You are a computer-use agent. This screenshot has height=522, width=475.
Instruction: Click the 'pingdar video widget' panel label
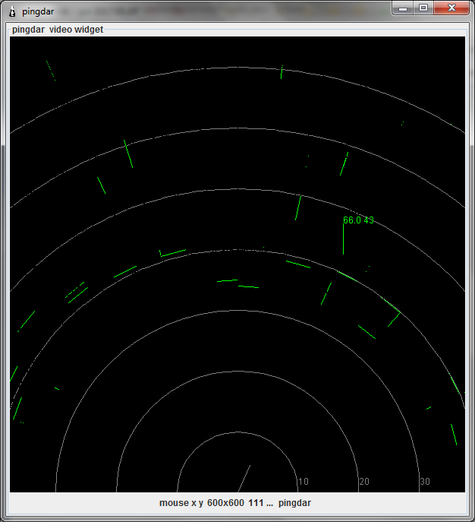(58, 30)
